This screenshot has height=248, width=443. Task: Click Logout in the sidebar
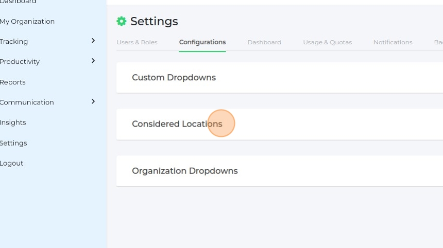[x=12, y=163]
